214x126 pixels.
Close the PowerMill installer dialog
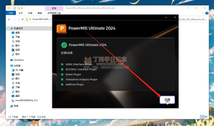175,17
